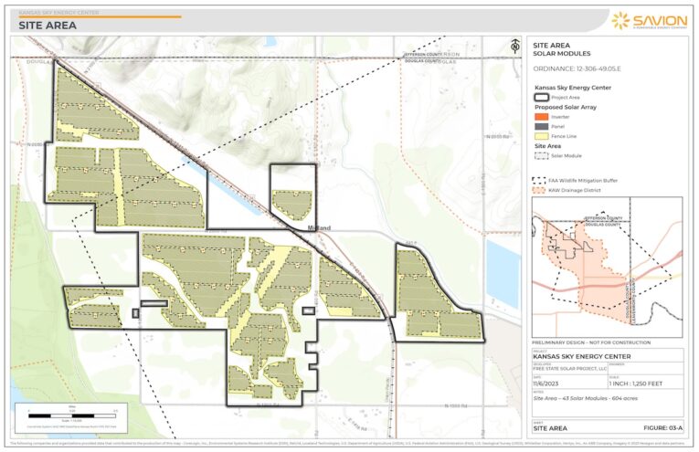Select the Solar Module dashed legend symbol
699x452 pixels.
[x=541, y=156]
